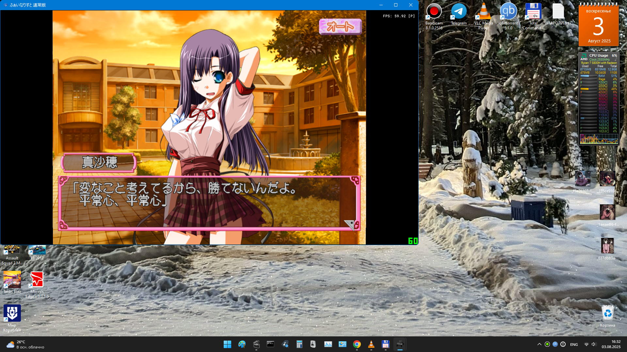Open the command prompt in taskbar
Screen dimensions: 627x352
pos(270,344)
